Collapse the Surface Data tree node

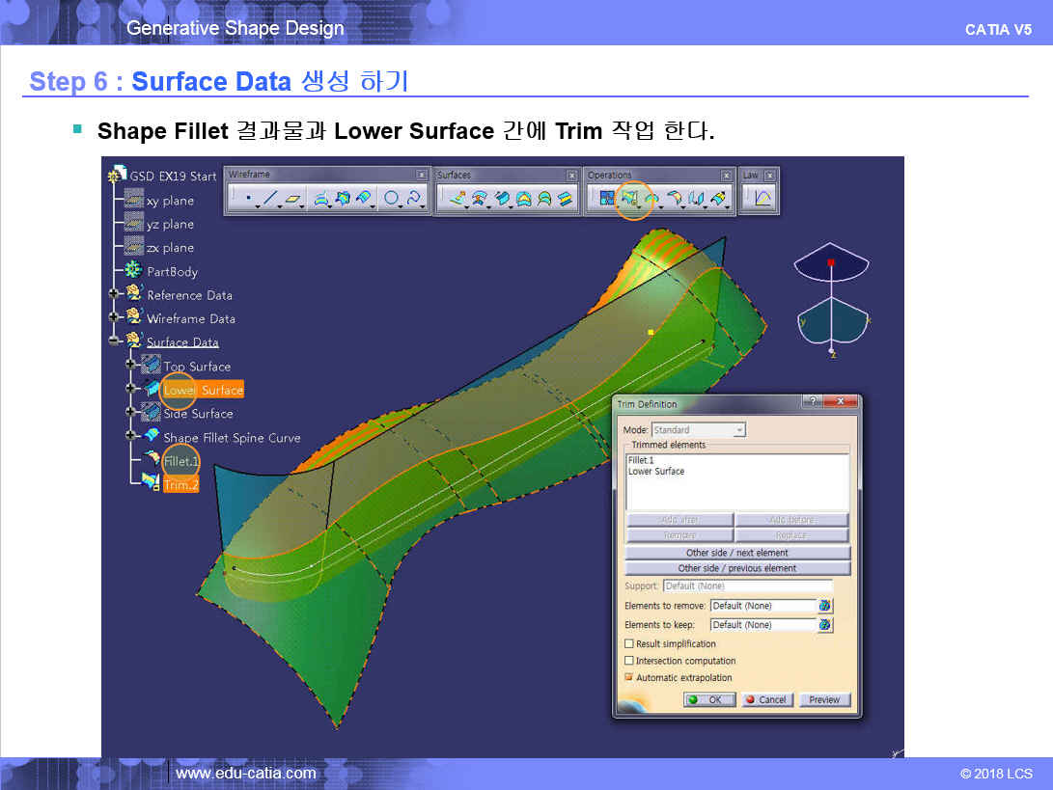115,341
